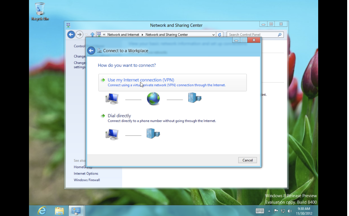The width and height of the screenshot is (349, 216).
Task: Show hidden tray icons arrow
Action: 269,211
